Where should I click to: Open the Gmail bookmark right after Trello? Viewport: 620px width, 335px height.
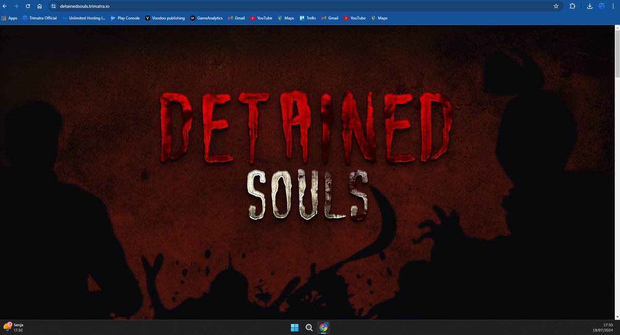point(330,18)
